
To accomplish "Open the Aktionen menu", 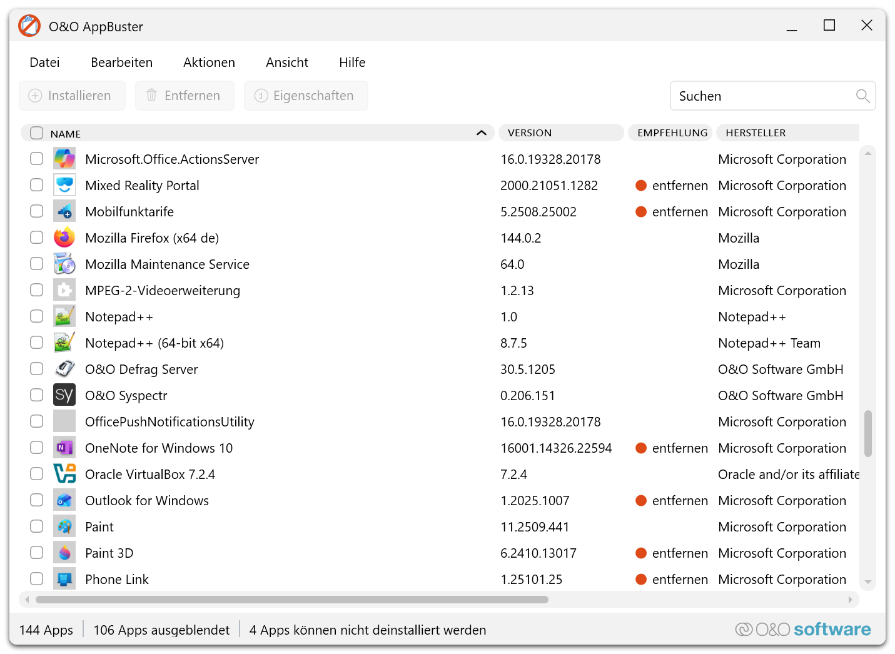I will pos(209,63).
